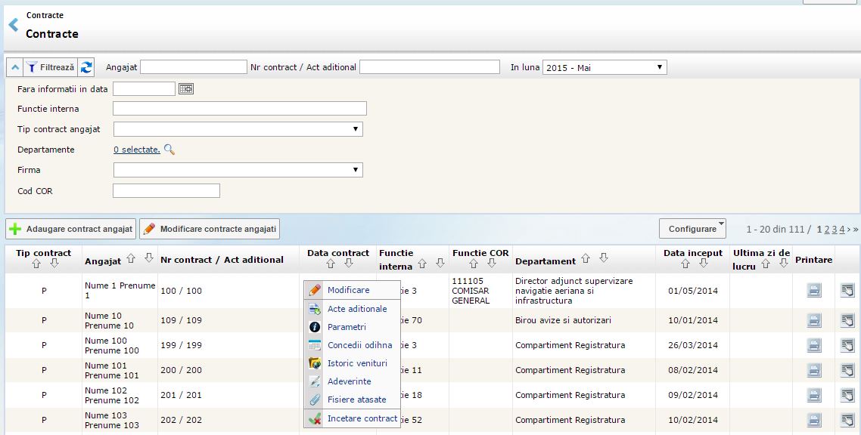The width and height of the screenshot is (861, 435).
Task: Open the Configurare dropdown button
Action: pyautogui.click(x=692, y=229)
